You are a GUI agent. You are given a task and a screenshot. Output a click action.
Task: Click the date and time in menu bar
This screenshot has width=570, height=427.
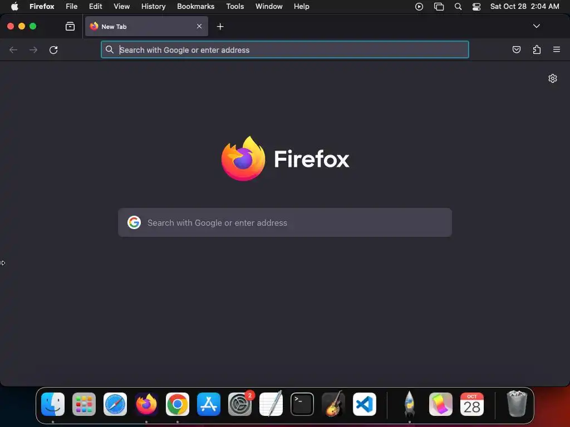(x=524, y=6)
